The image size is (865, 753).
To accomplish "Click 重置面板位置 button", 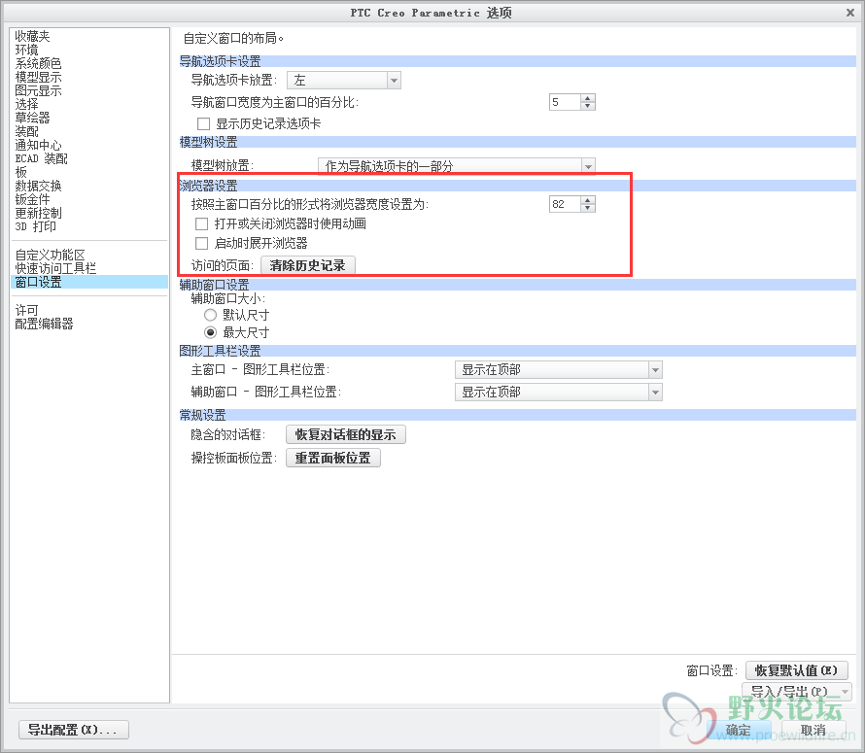I will point(333,458).
